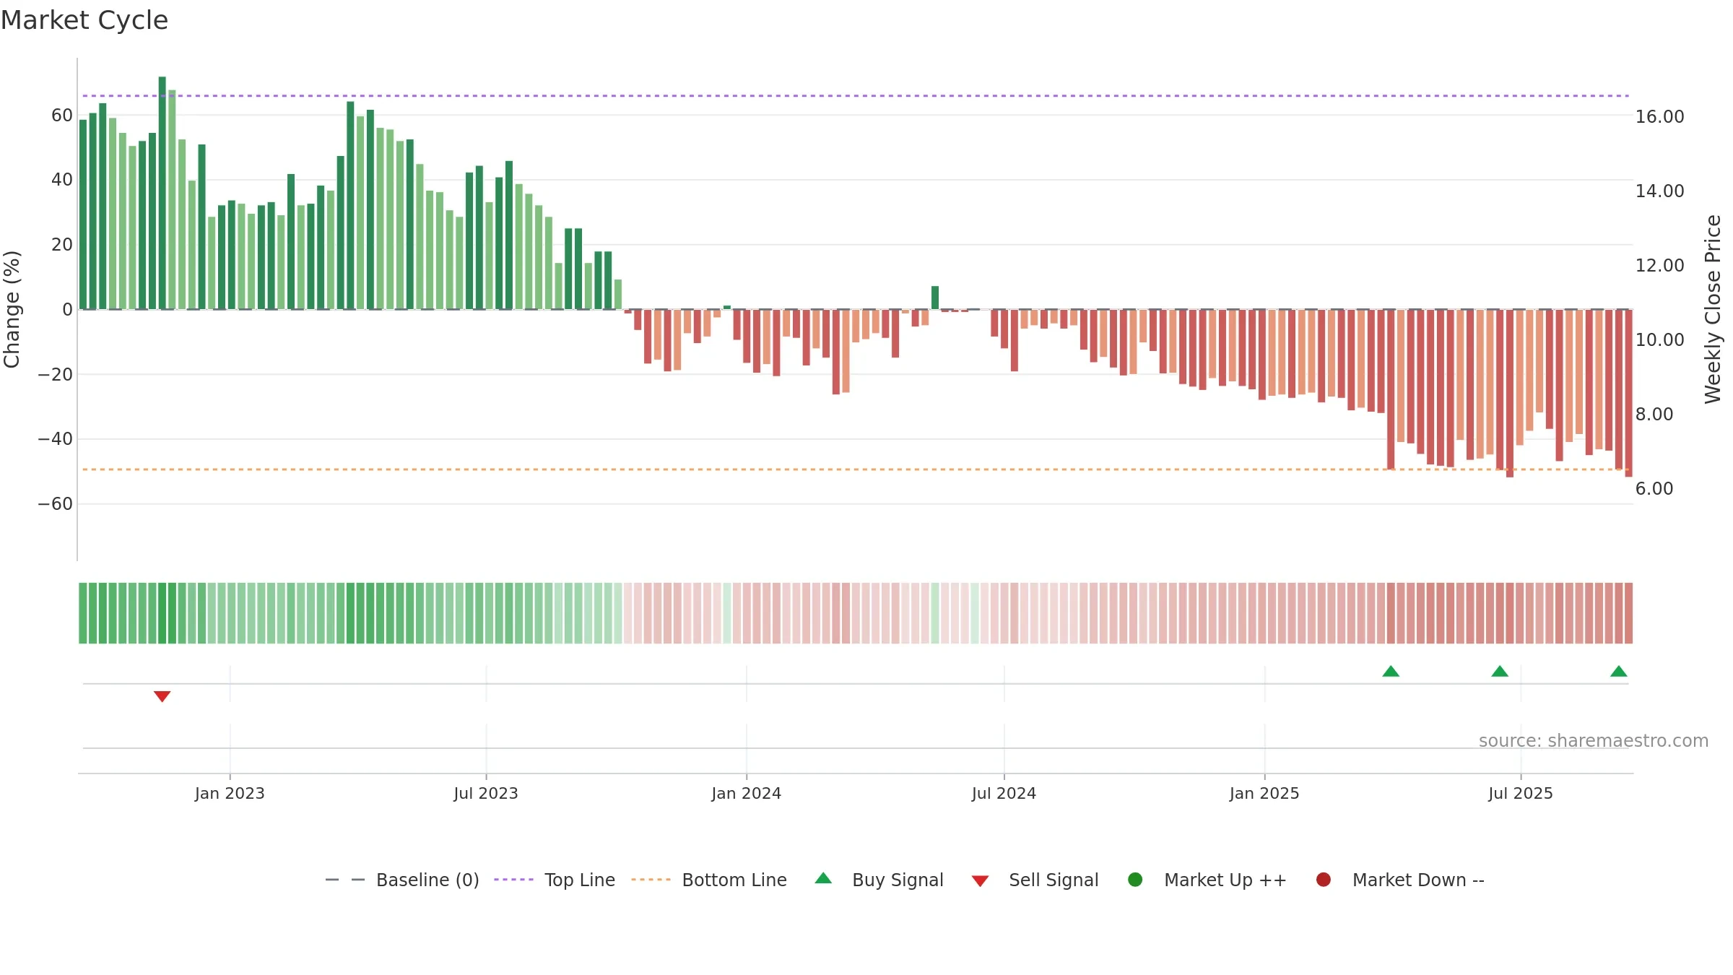Click the Market Up ++ green circle
The image size is (1733, 975).
coord(1135,880)
